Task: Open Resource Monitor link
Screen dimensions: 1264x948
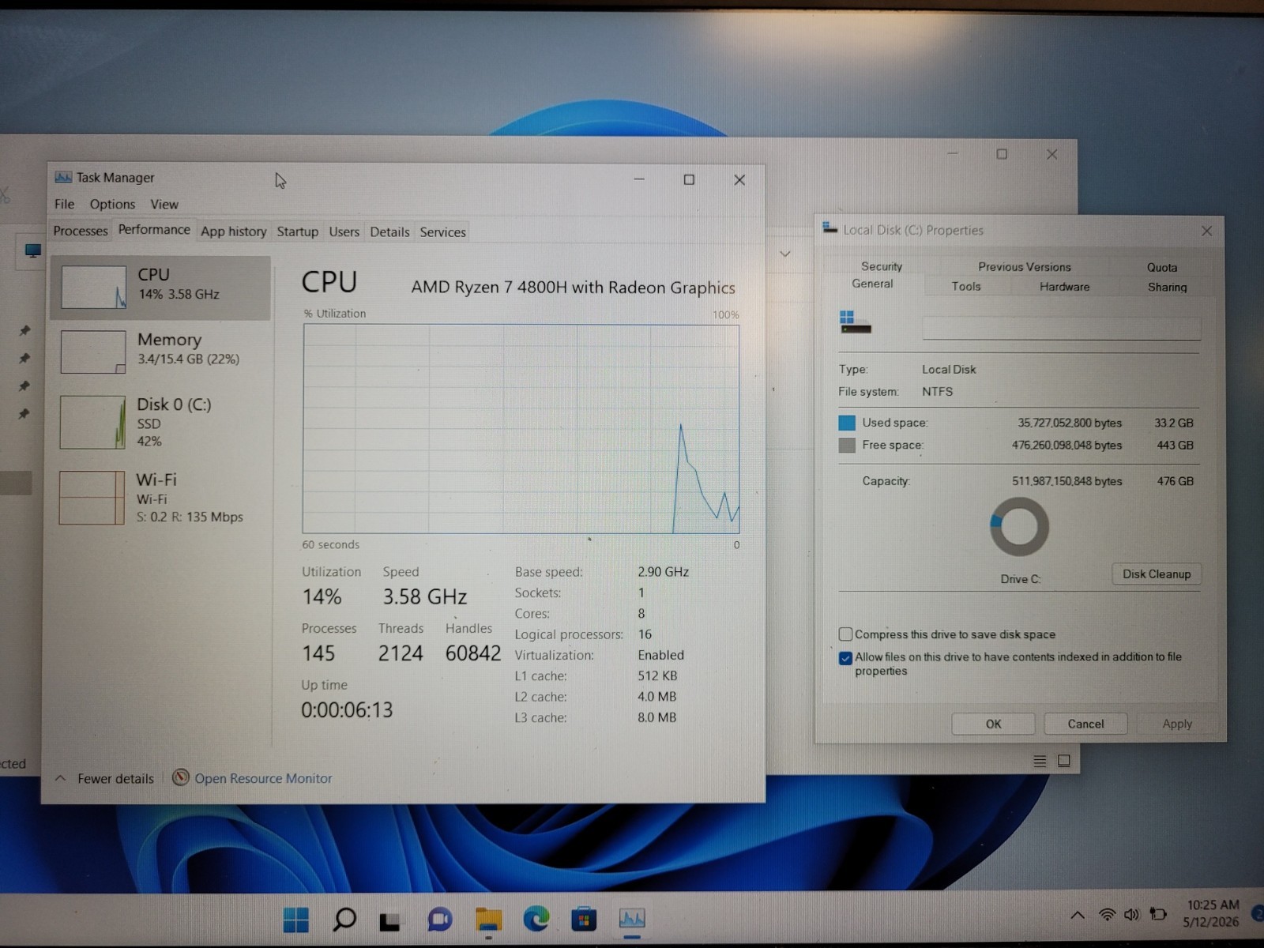Action: pyautogui.click(x=263, y=778)
